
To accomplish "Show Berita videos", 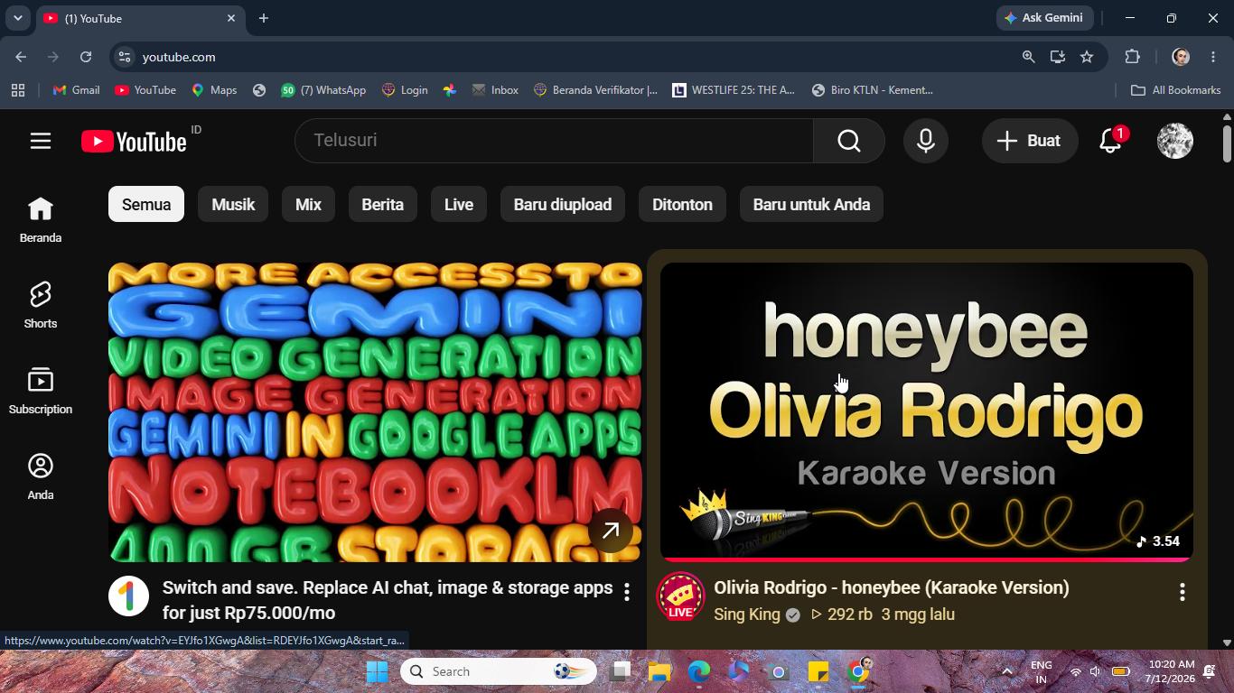I will (382, 205).
